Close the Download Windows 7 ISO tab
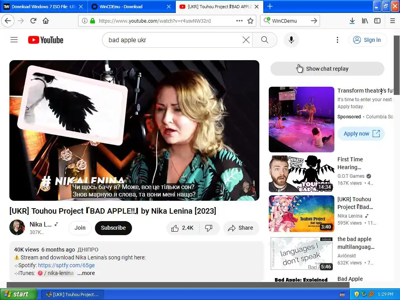Screen dimensions: 400x300 pos(81,7)
